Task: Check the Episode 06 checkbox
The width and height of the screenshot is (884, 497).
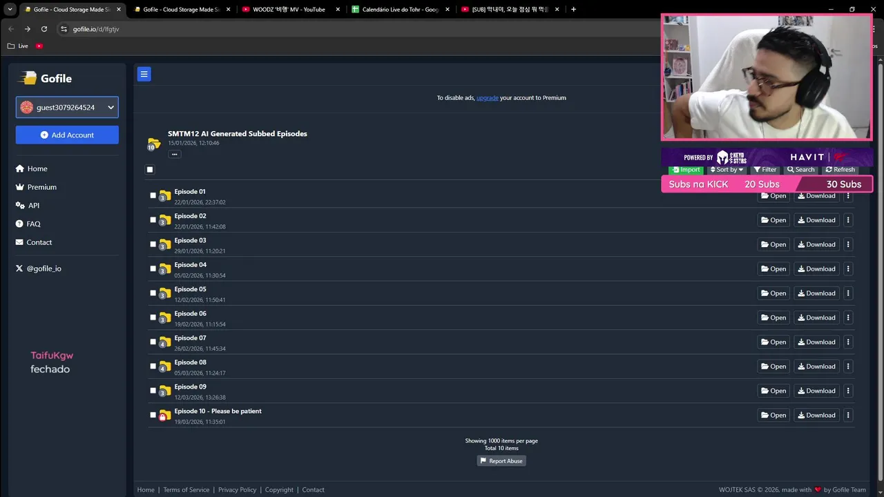Action: [x=153, y=318]
